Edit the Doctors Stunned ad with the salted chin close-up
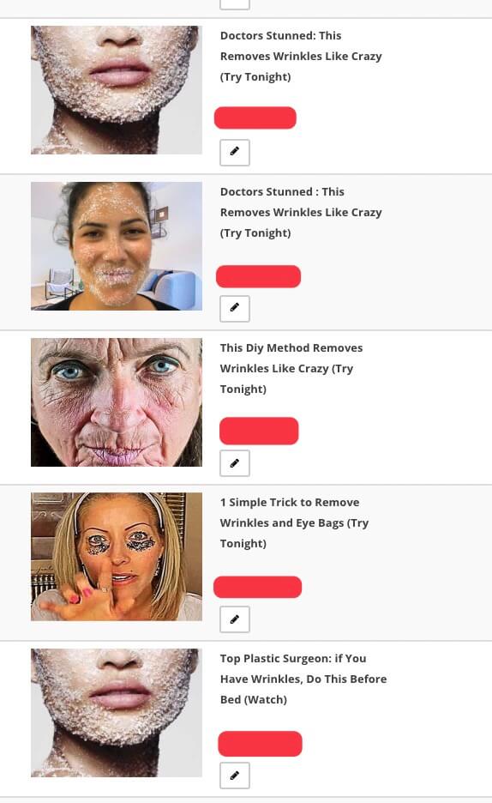The width and height of the screenshot is (492, 803). point(235,152)
